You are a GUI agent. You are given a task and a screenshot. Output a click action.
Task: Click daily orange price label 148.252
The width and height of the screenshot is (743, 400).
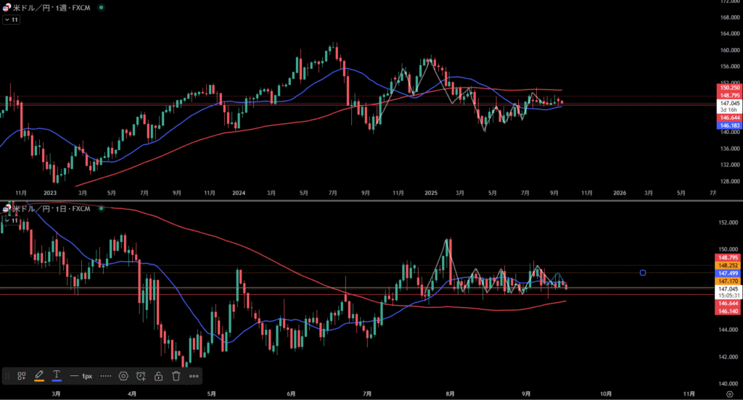click(728, 265)
